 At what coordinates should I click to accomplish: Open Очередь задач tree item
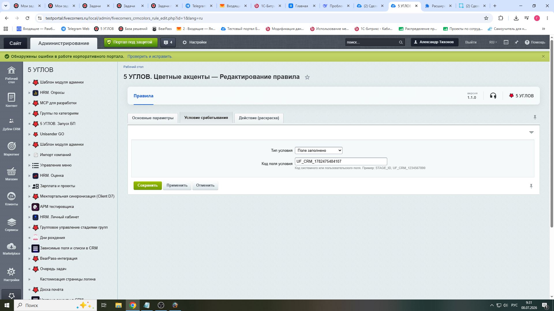coord(53,269)
